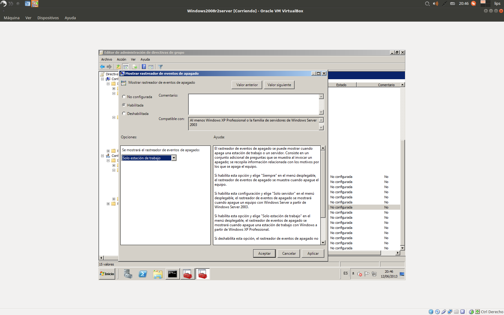This screenshot has width=504, height=315.
Task: Select the No configurada radio button
Action: coord(124,97)
